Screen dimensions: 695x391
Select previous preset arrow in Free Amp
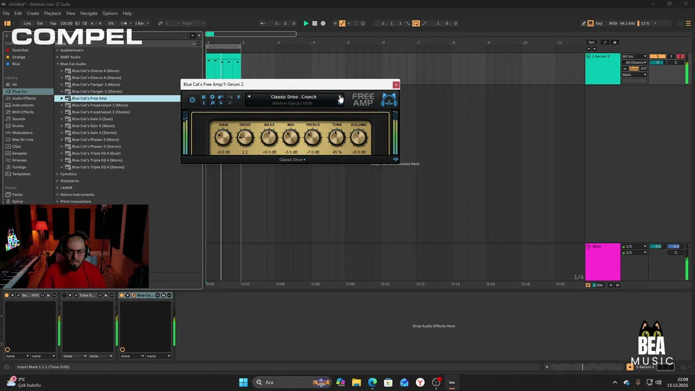249,97
